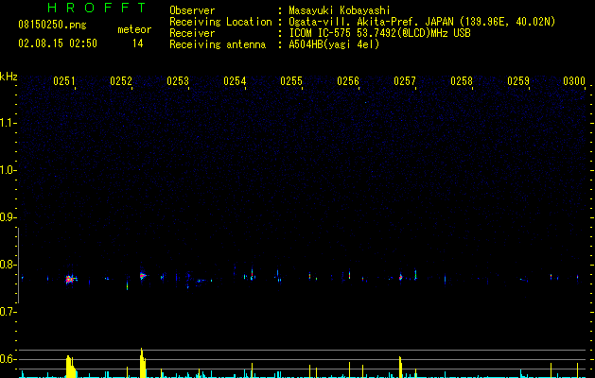This screenshot has width=595, height=378.
Task: Click the gray frequency range bar on left axis
Action: point(19,265)
